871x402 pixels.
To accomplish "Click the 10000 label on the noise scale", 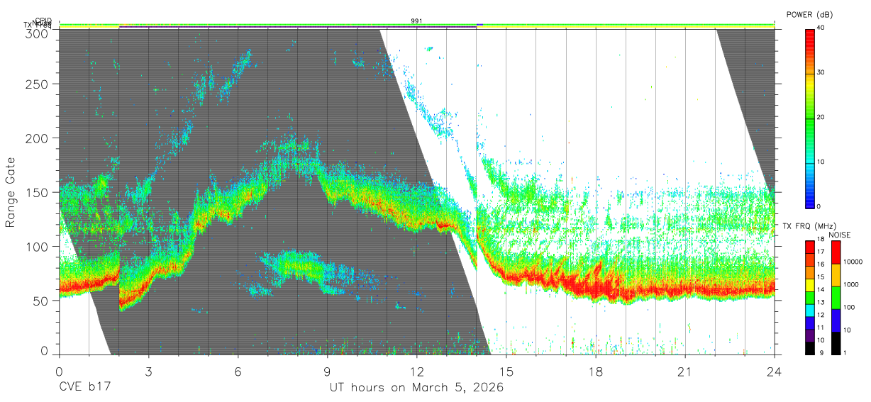I will coord(853,262).
